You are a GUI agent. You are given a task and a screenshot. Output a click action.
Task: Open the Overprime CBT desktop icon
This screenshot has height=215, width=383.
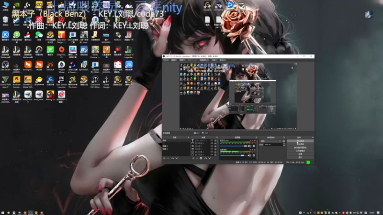click(x=95, y=82)
